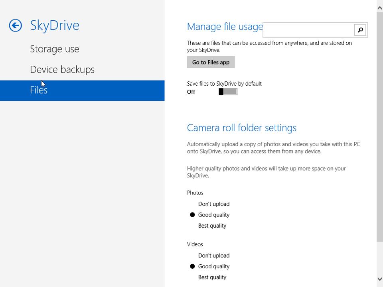Click the Off status label
Screen dimensions: 383x287
(x=191, y=92)
